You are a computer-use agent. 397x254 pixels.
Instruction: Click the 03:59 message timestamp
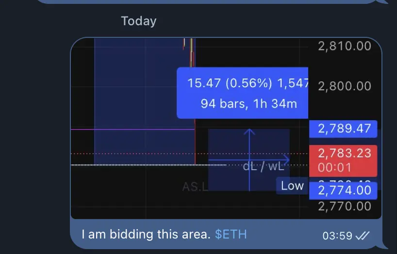pos(337,236)
